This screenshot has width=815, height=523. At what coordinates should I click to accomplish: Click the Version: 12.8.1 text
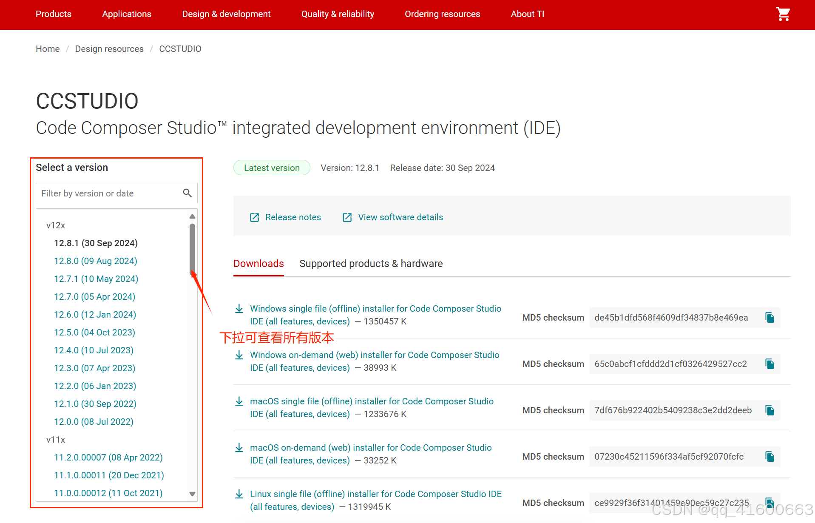click(350, 168)
